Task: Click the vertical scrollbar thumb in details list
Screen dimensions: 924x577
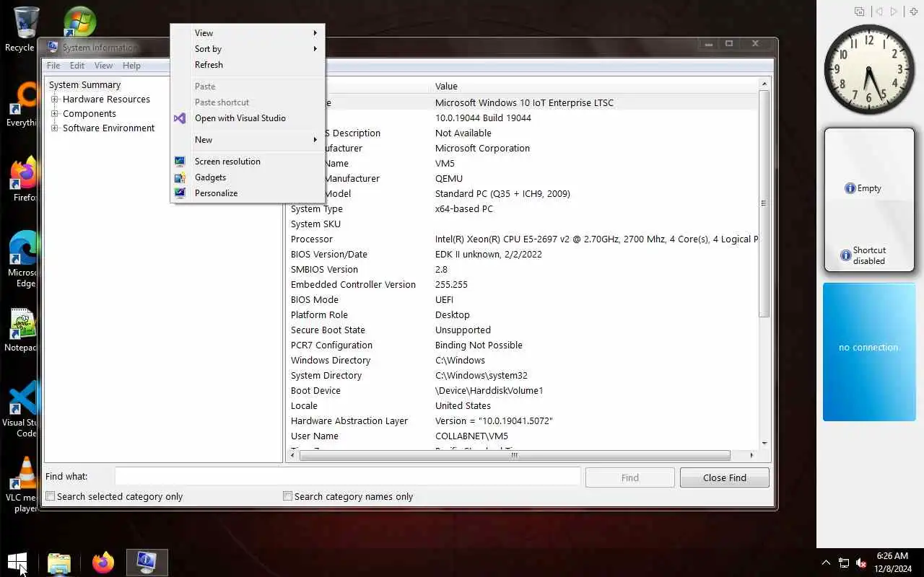Action: pos(764,203)
